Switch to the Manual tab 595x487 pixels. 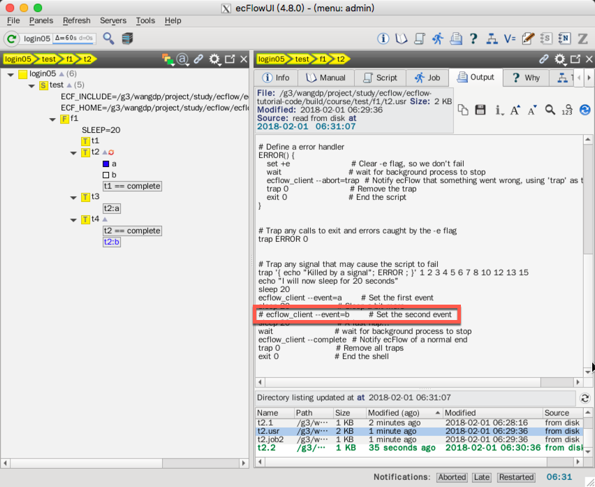[326, 78]
